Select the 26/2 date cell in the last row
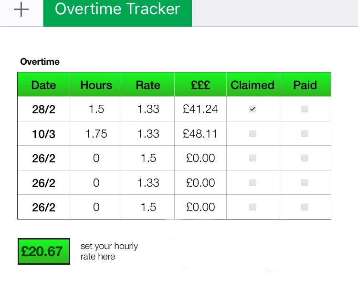358x299 pixels. (43, 207)
